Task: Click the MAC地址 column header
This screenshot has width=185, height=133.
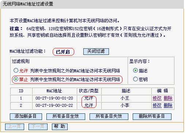Action: click(54, 91)
